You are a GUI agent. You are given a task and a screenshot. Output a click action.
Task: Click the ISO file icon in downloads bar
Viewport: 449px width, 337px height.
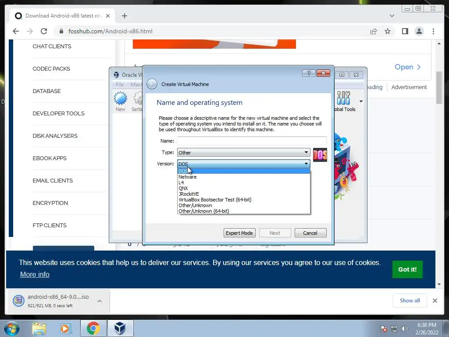(x=18, y=300)
